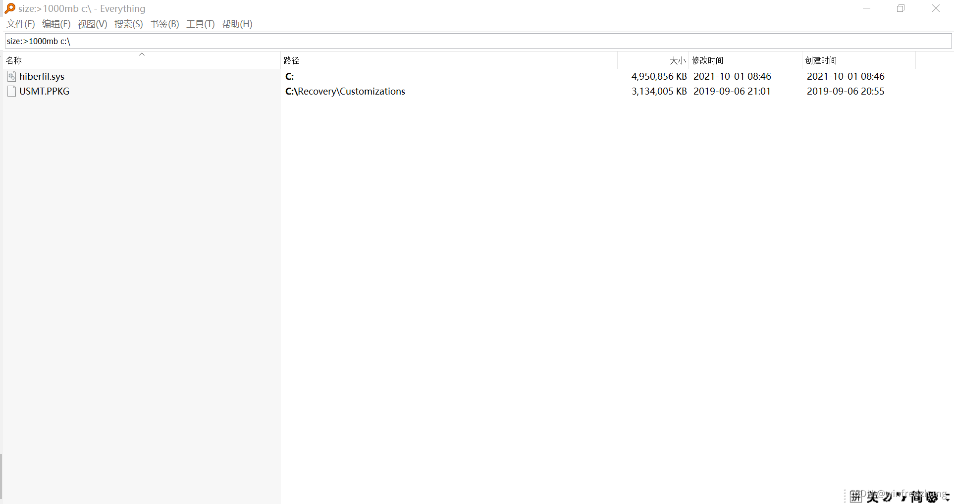Click the hiberfil.sys file icon
This screenshot has width=954, height=504.
(x=12, y=76)
